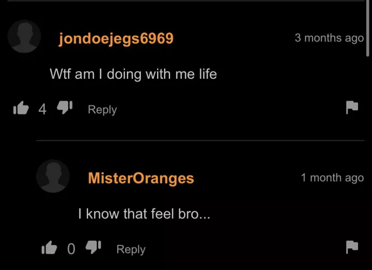Report the MisterOranges reply with flag icon
372x270 pixels.
coord(352,247)
